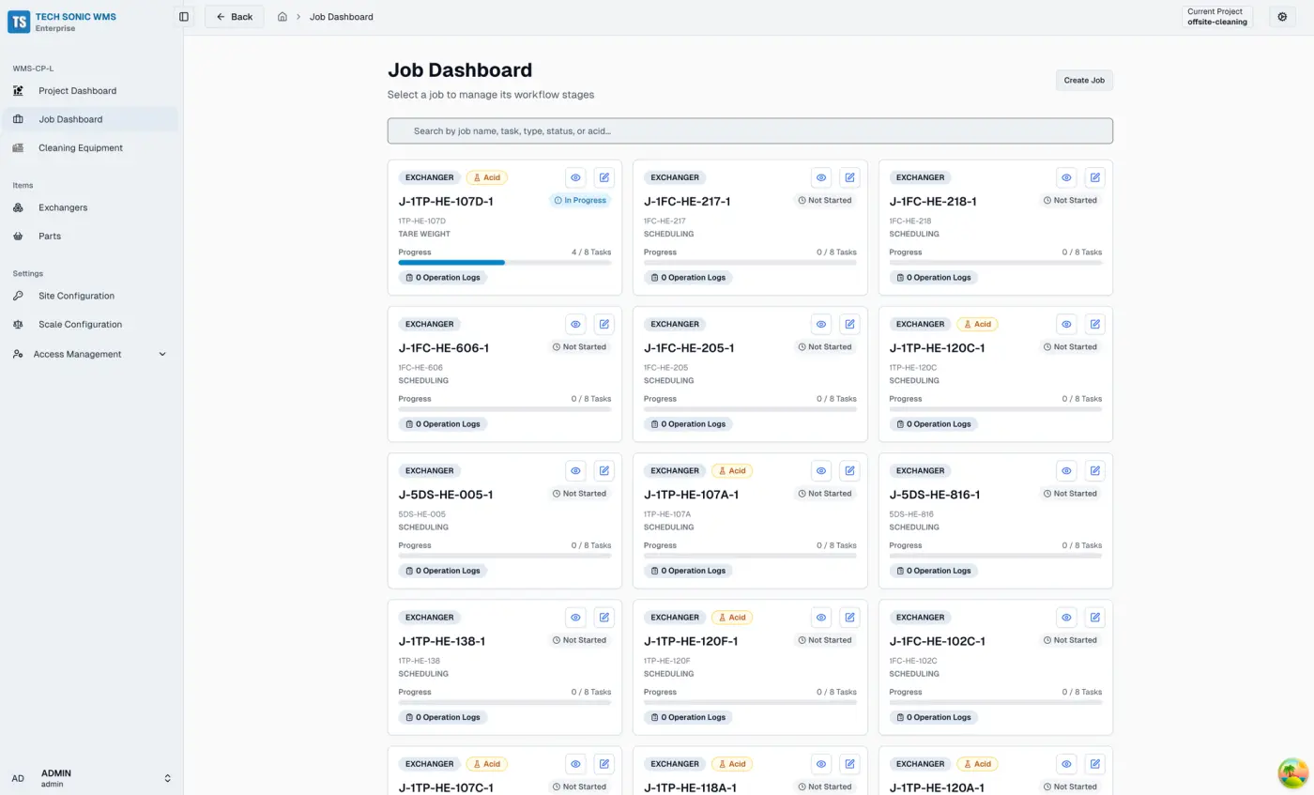The height and width of the screenshot is (795, 1314).
Task: Click the TS Tech Sonic logo
Action: tap(19, 22)
